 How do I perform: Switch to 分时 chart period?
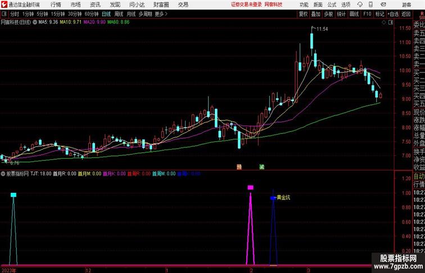click(15, 14)
